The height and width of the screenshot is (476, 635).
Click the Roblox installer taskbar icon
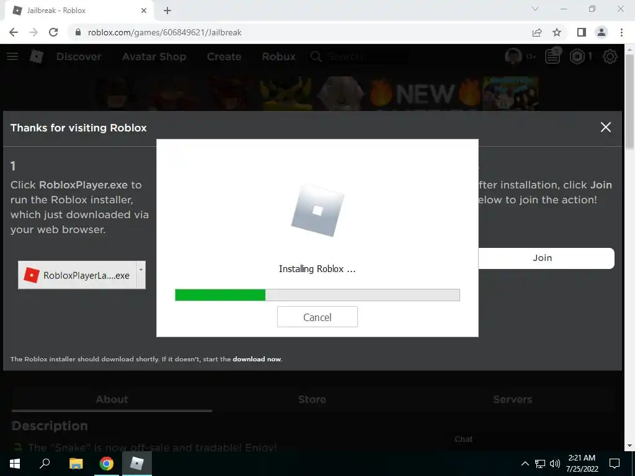(136, 464)
